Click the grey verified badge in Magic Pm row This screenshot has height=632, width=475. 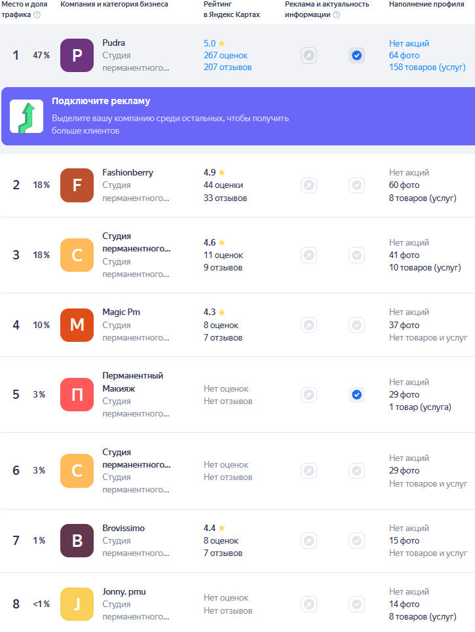point(357,325)
